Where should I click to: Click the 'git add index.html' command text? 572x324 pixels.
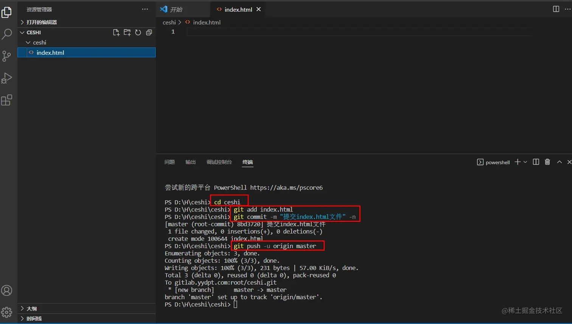[x=263, y=209]
